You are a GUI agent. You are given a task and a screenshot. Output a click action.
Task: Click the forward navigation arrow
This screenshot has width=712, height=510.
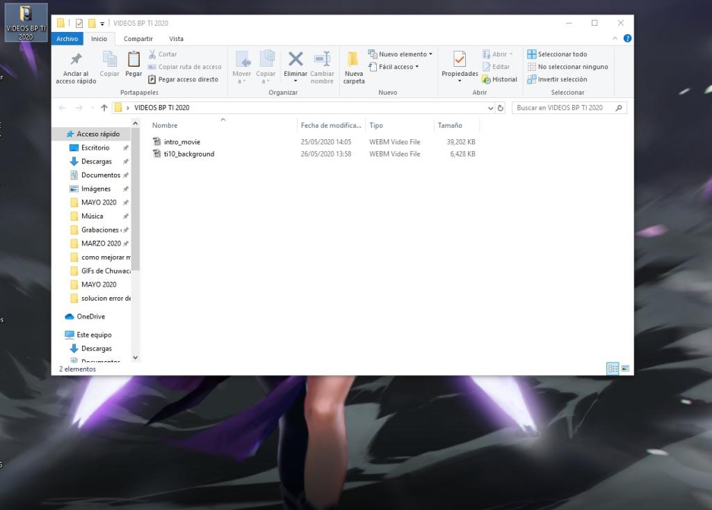click(x=79, y=108)
